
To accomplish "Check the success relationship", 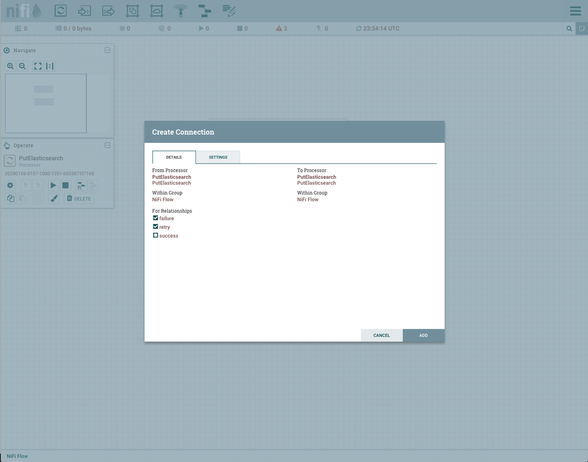I will click(155, 235).
